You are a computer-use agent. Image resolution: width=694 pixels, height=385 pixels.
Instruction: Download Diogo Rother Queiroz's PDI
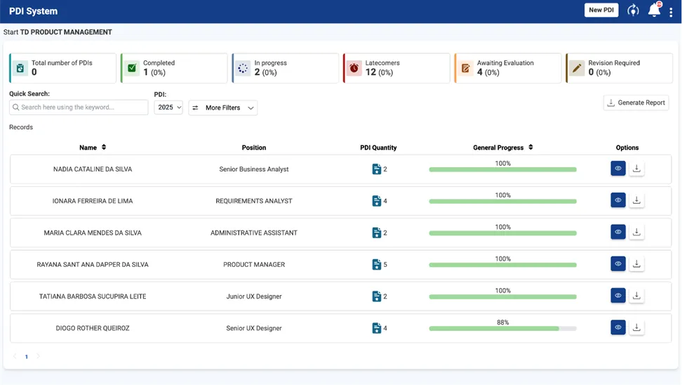click(636, 327)
